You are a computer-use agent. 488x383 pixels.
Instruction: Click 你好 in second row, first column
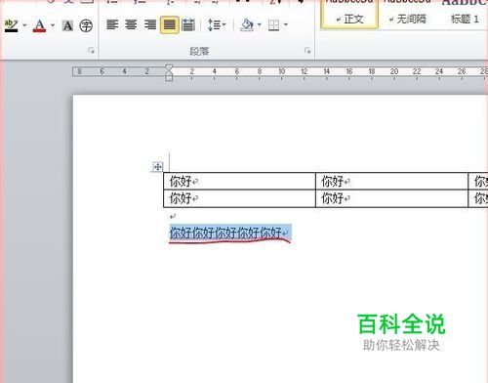tap(180, 198)
